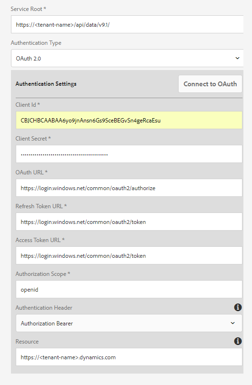
Task: Click the info icon beside Resource
Action: [238, 341]
